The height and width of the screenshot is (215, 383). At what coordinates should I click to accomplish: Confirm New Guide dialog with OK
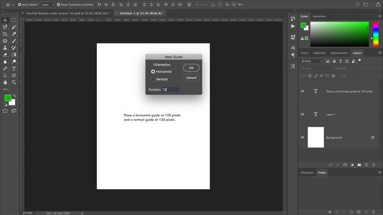(x=191, y=68)
